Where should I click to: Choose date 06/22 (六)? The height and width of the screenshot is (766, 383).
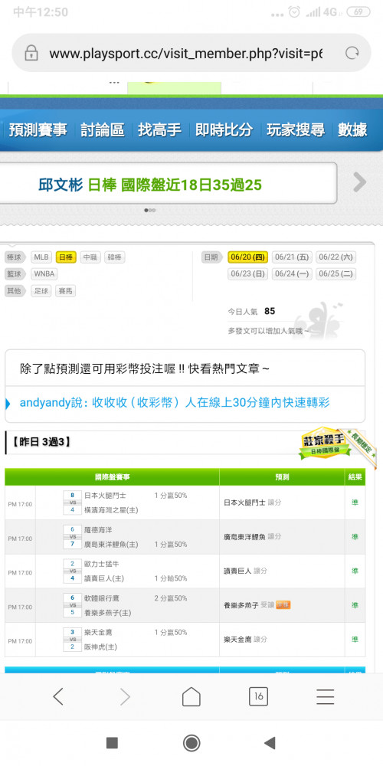coord(336,257)
